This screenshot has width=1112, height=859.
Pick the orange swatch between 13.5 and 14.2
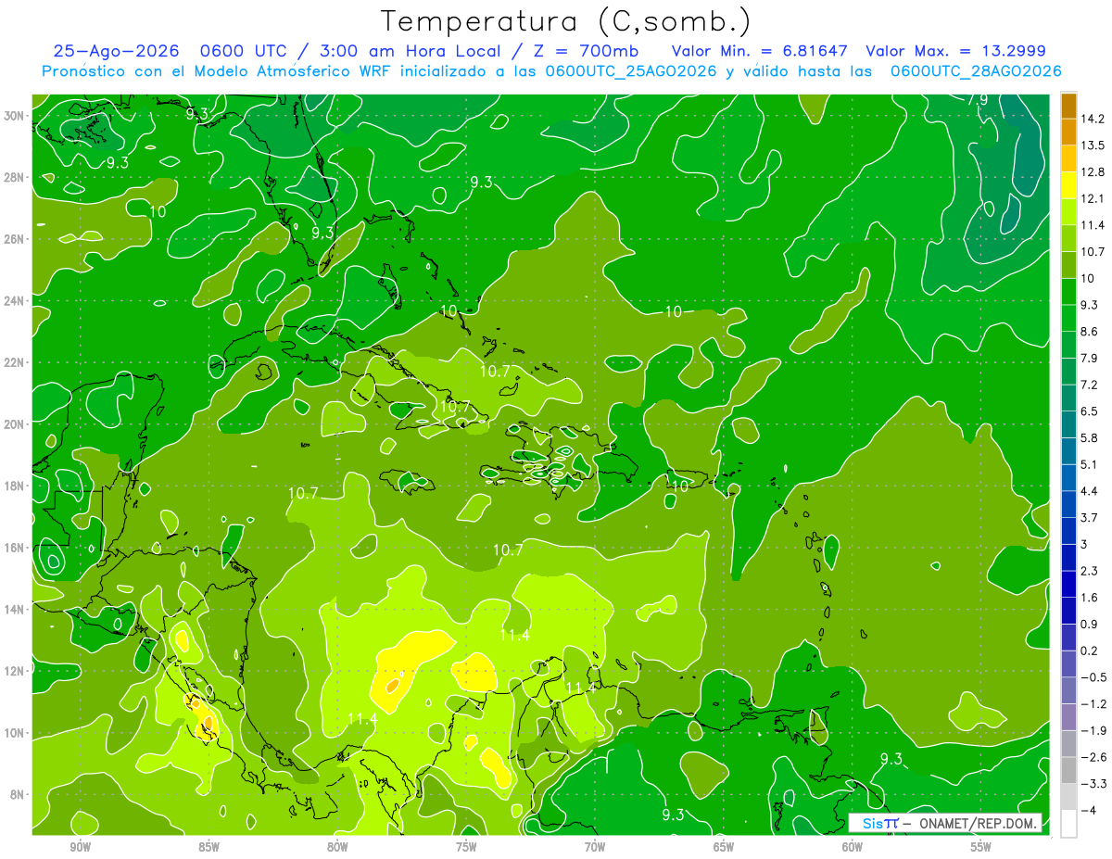click(1068, 133)
